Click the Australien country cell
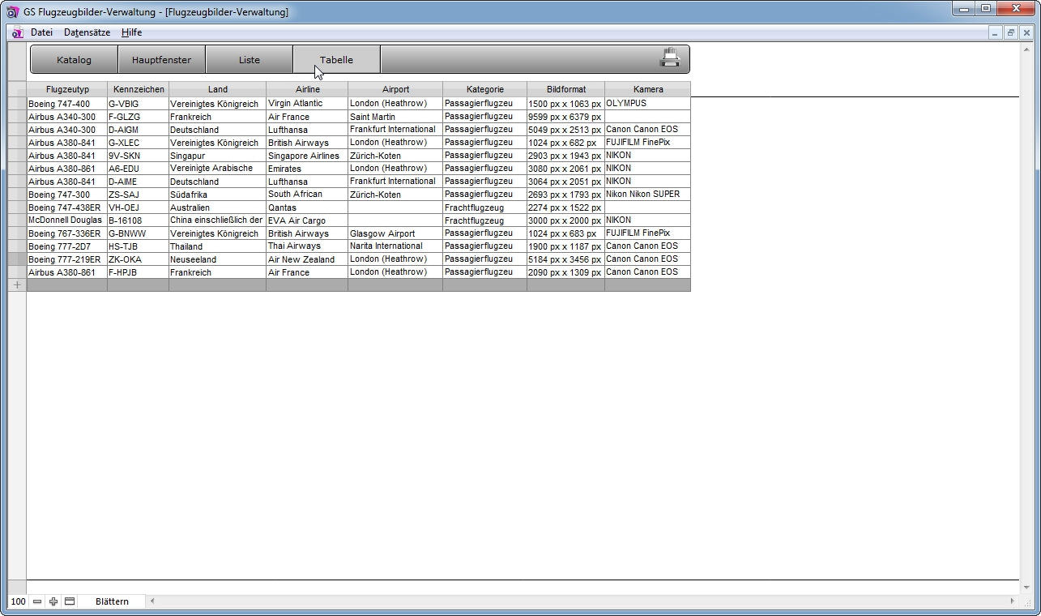This screenshot has height=616, width=1041. pos(217,207)
